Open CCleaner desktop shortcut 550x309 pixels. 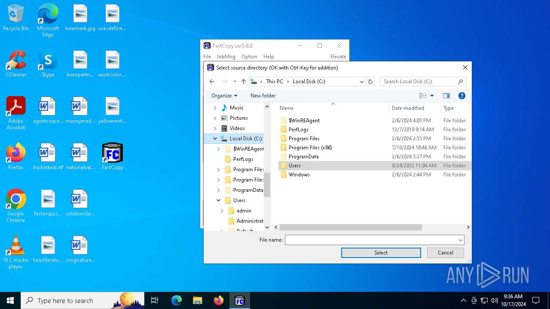tap(16, 64)
